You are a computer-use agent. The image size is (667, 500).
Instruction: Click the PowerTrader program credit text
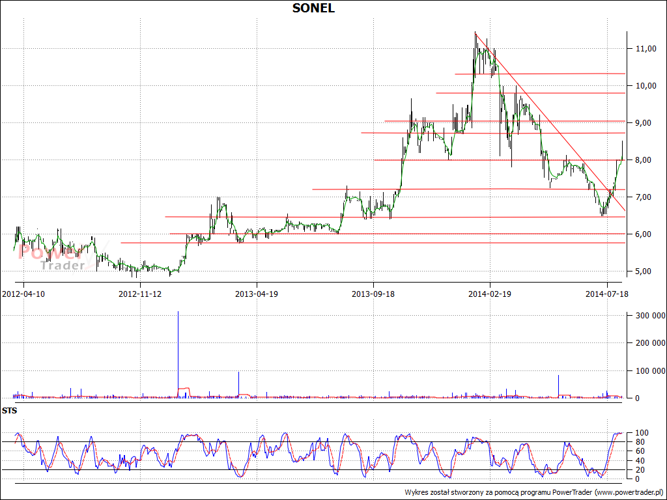pos(534,492)
